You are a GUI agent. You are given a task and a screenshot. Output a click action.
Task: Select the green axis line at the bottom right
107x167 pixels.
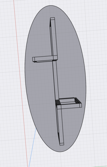100,166
